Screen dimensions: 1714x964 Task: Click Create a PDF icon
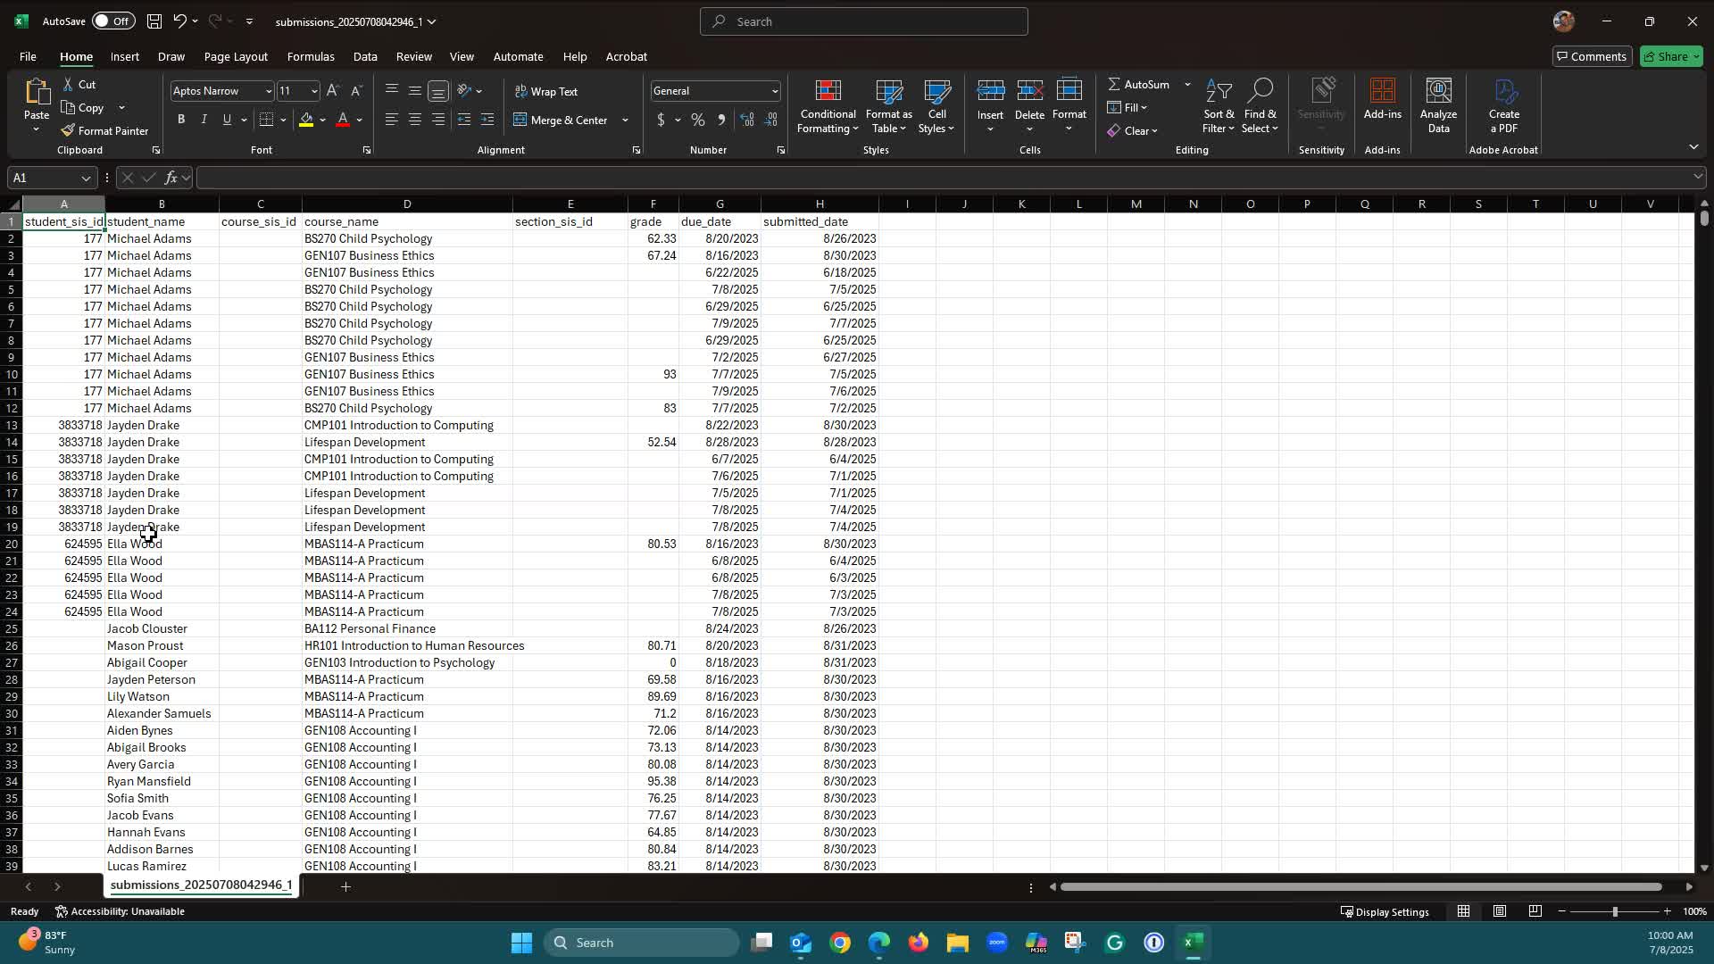point(1503,106)
